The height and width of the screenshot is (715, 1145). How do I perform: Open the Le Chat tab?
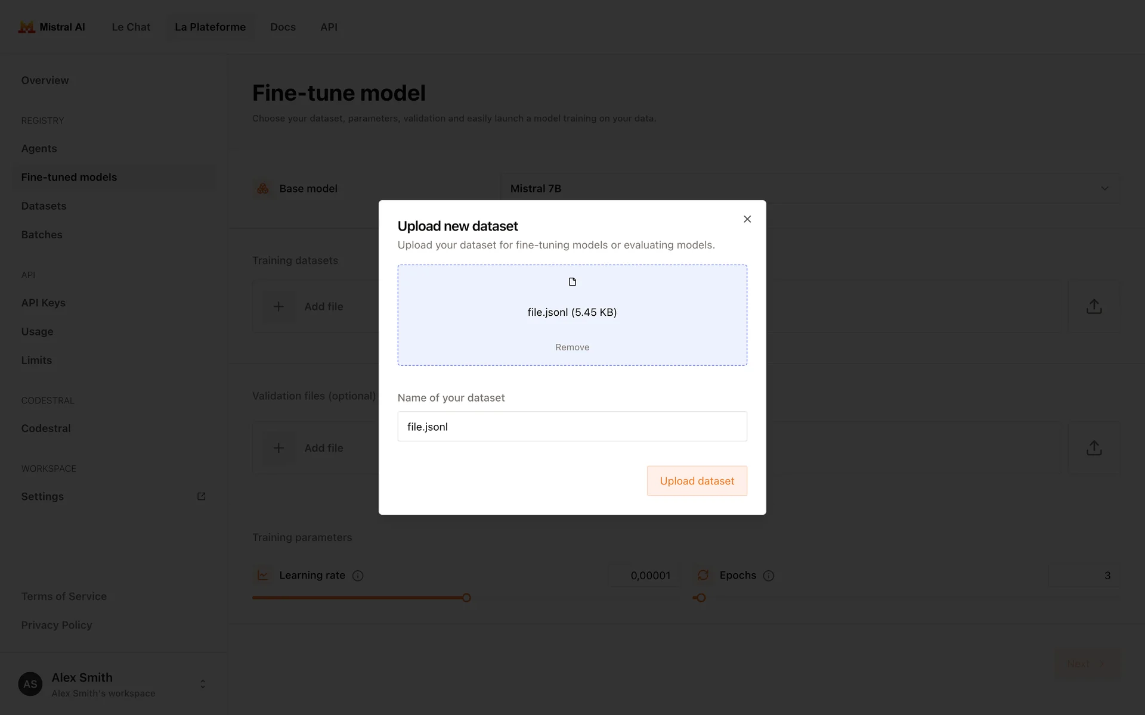pos(131,27)
